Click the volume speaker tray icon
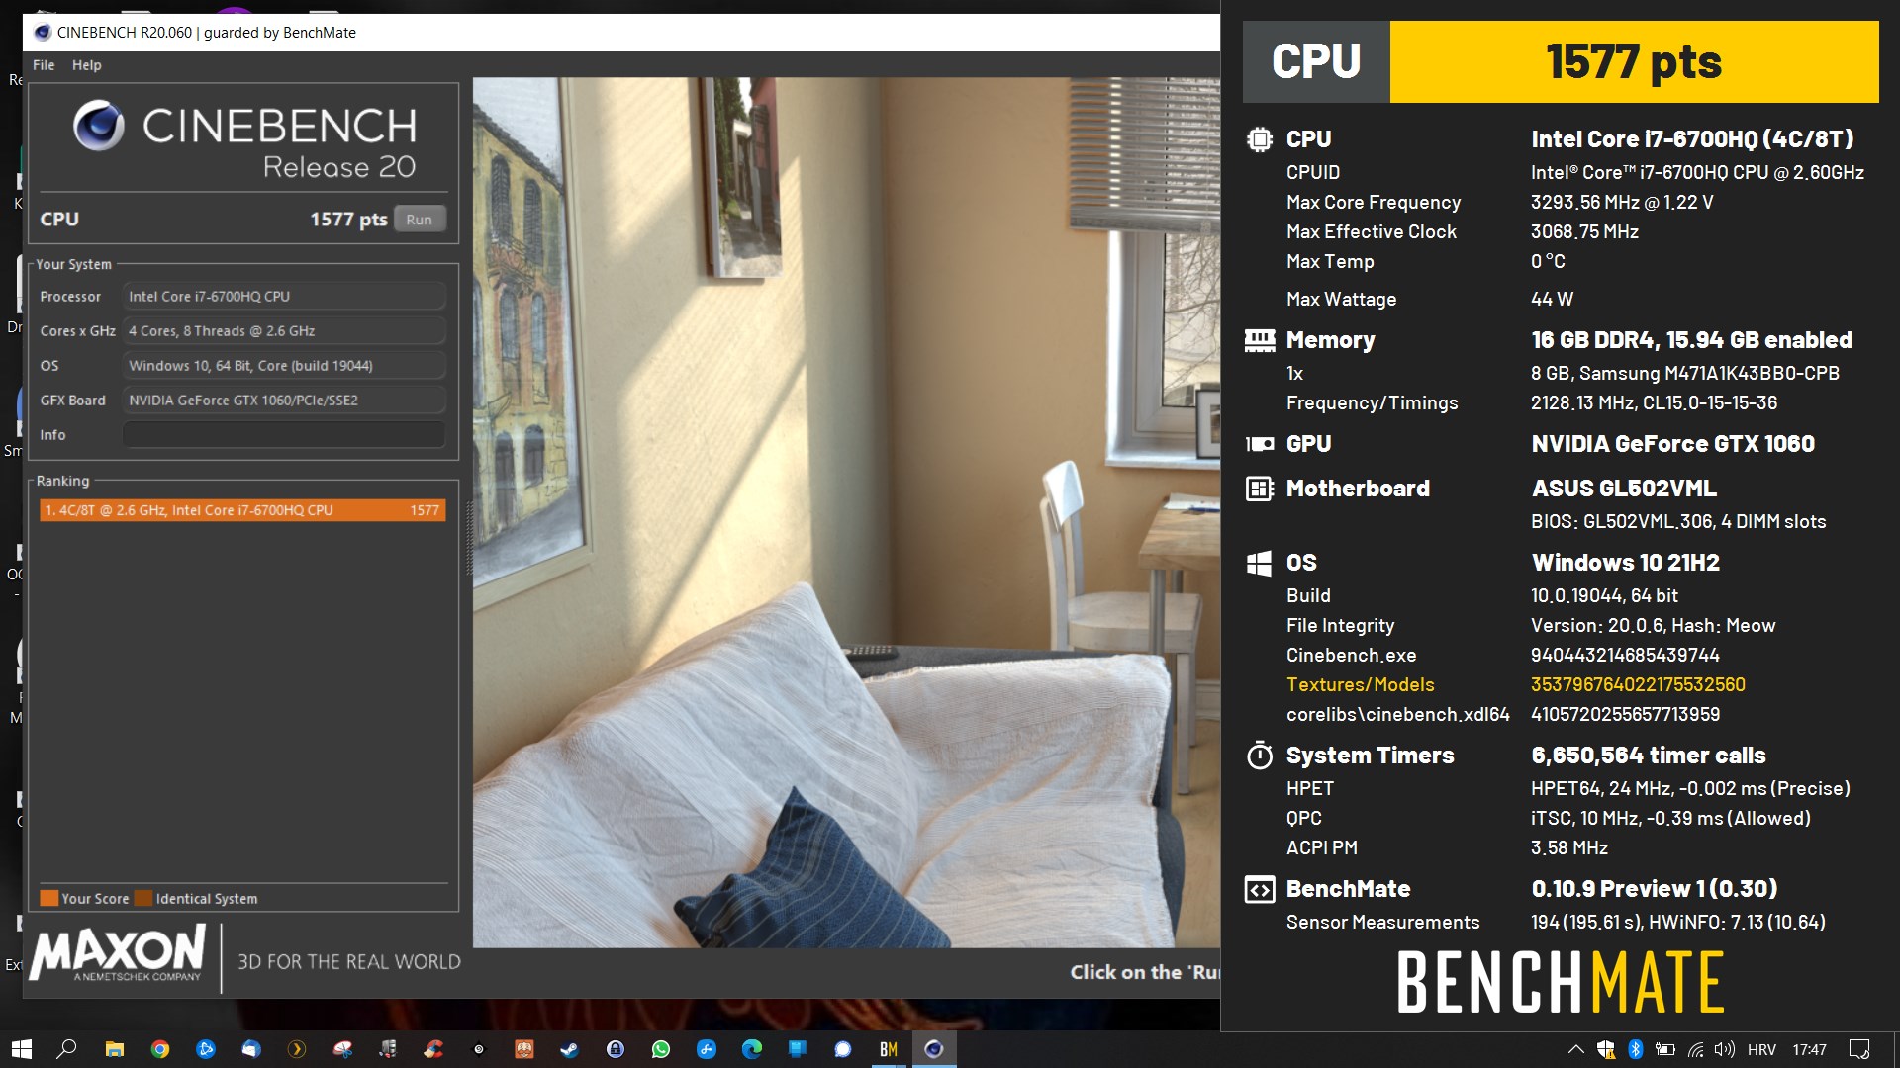Viewport: 1900px width, 1068px height. click(1725, 1049)
